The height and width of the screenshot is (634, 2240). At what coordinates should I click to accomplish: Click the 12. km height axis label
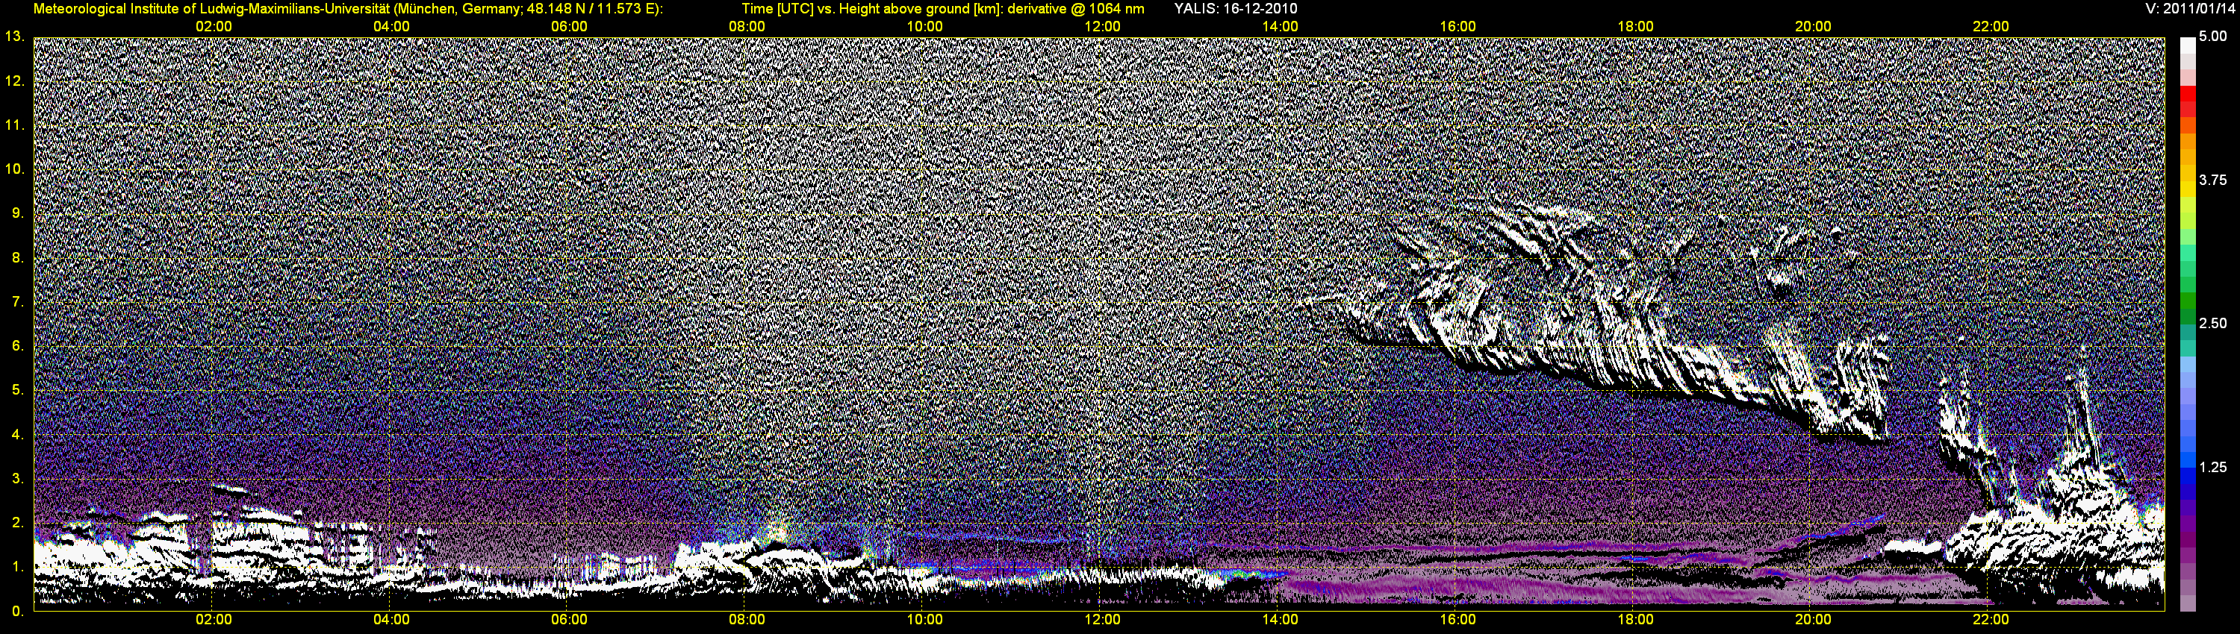tap(15, 81)
